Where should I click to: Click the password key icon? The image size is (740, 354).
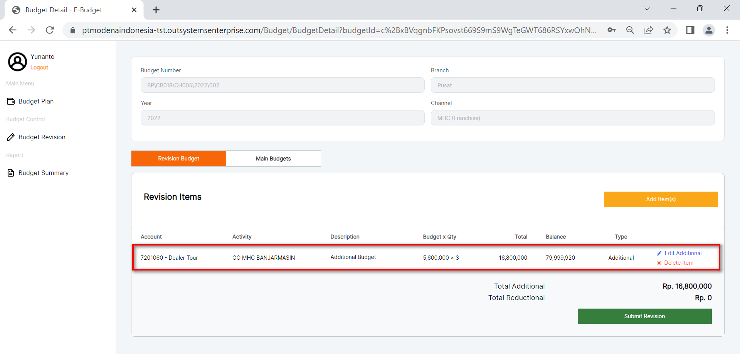pos(612,30)
